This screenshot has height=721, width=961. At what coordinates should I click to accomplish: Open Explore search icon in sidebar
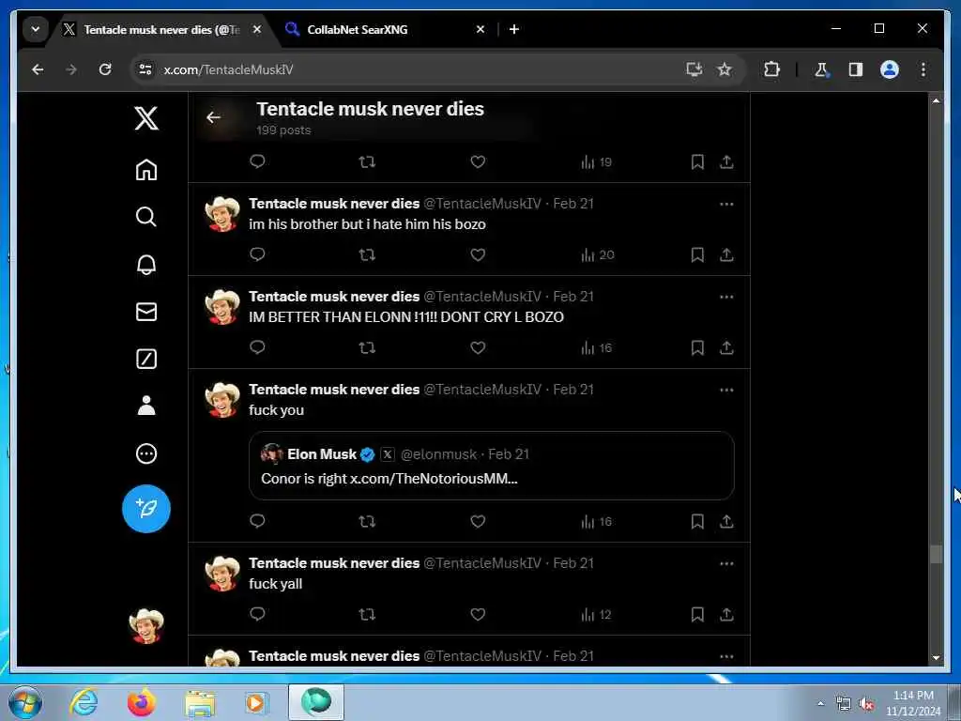pos(145,217)
